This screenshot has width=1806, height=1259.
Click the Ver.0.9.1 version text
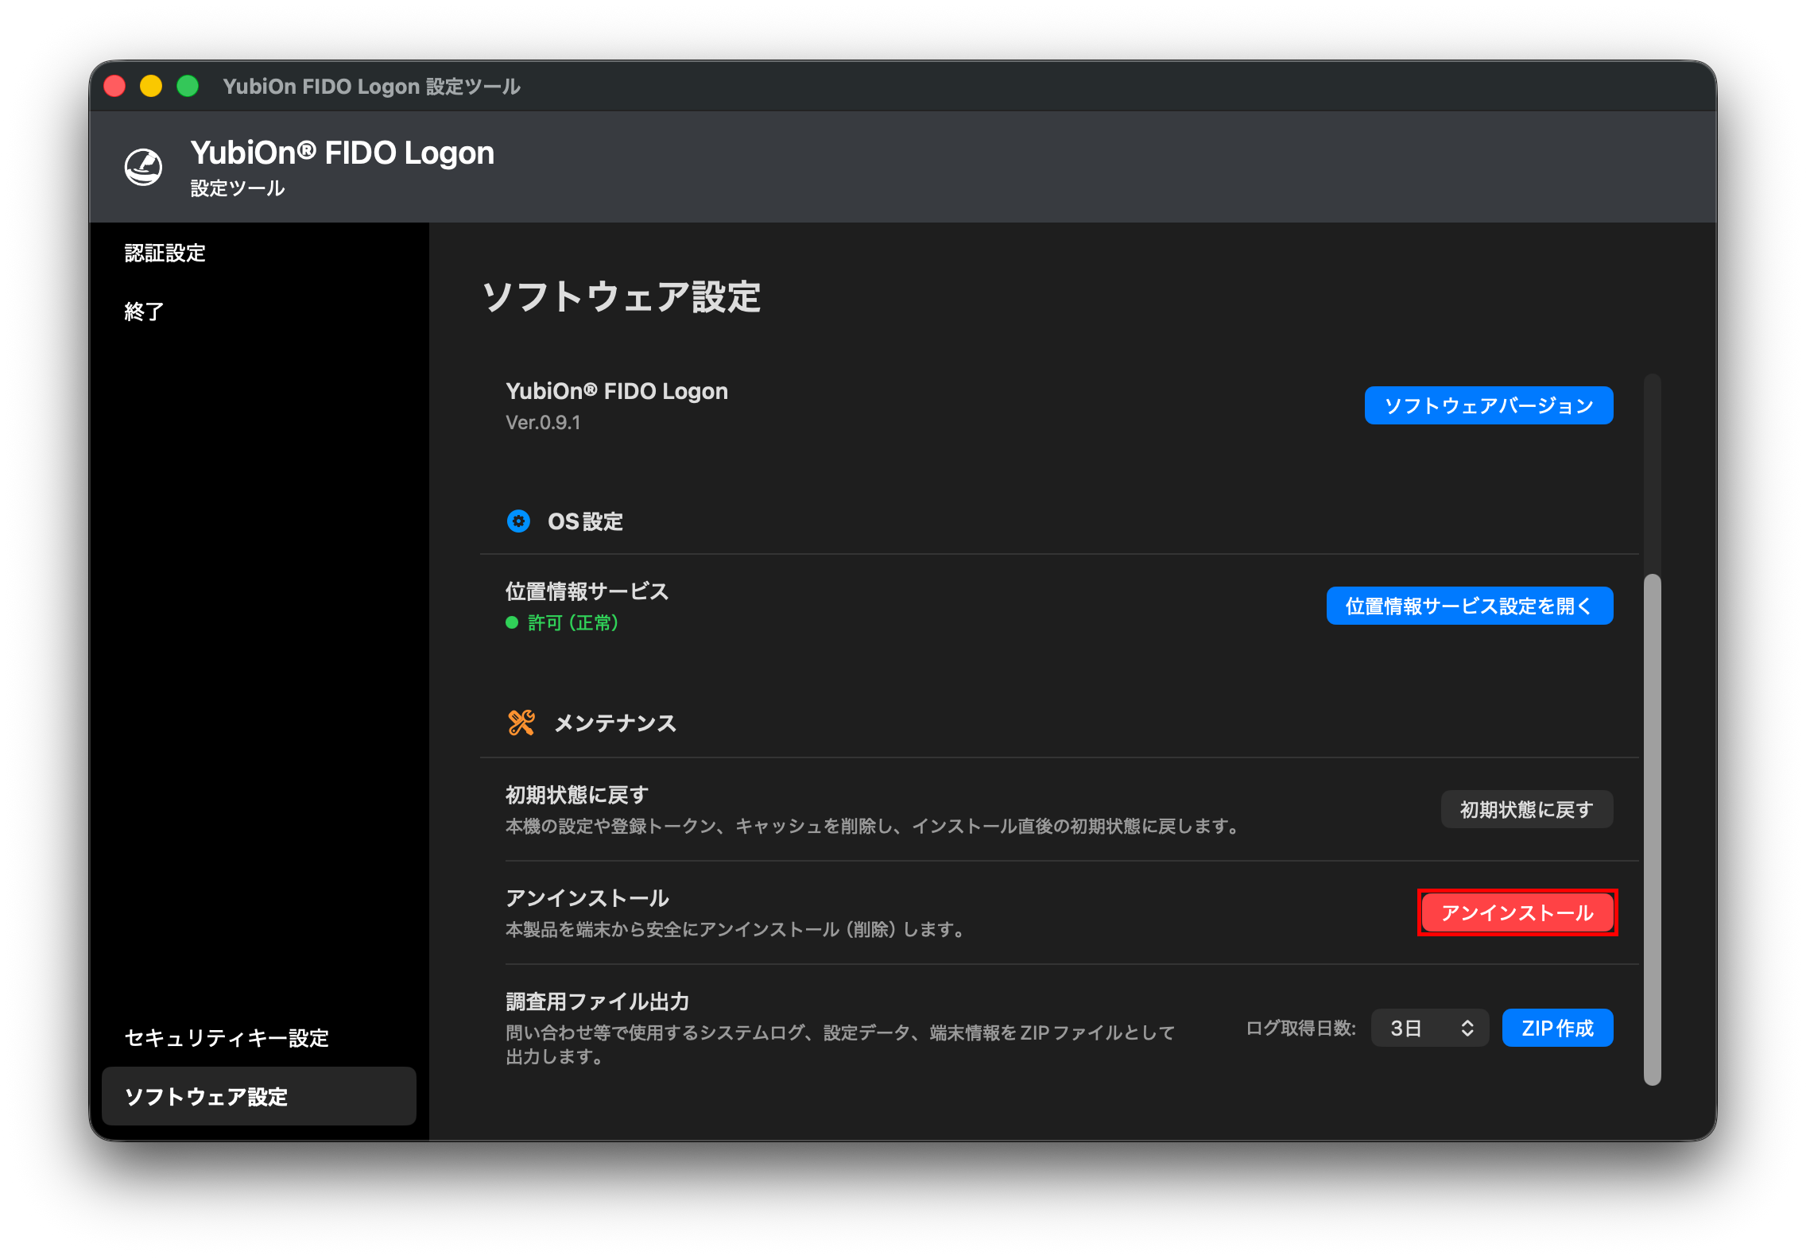[543, 423]
